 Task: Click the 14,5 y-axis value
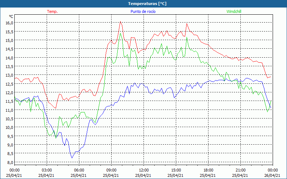coord(9,49)
